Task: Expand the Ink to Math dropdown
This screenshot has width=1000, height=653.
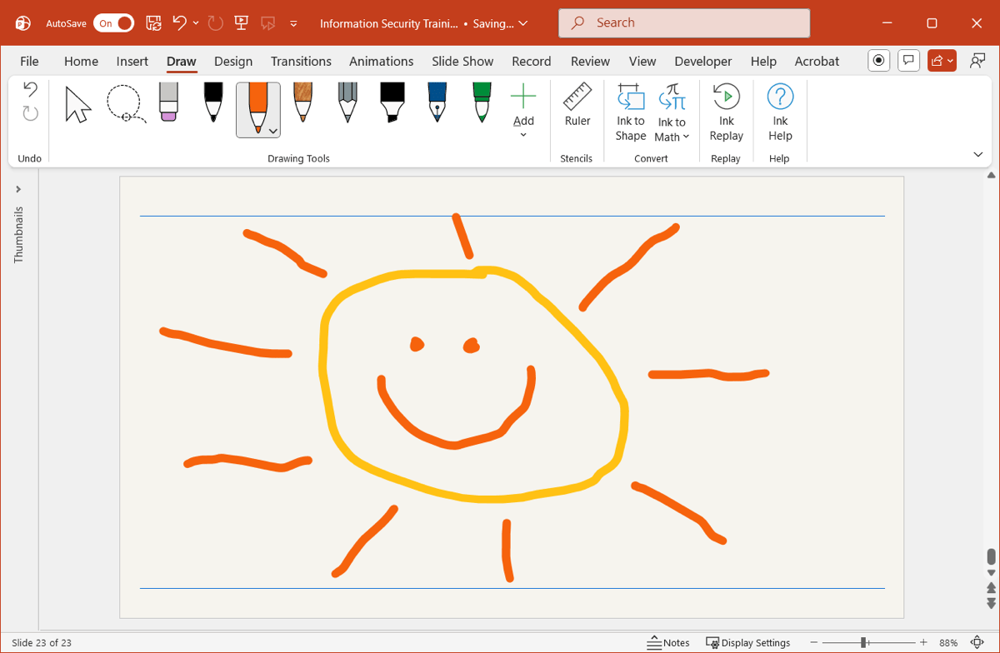Action: pos(686,137)
